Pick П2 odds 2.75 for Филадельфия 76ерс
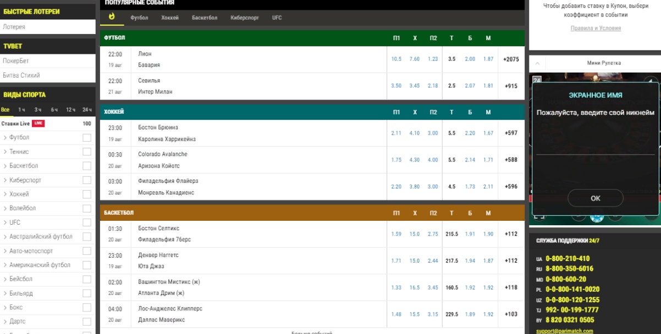Image resolution: width=661 pixels, height=334 pixels. tap(433, 234)
